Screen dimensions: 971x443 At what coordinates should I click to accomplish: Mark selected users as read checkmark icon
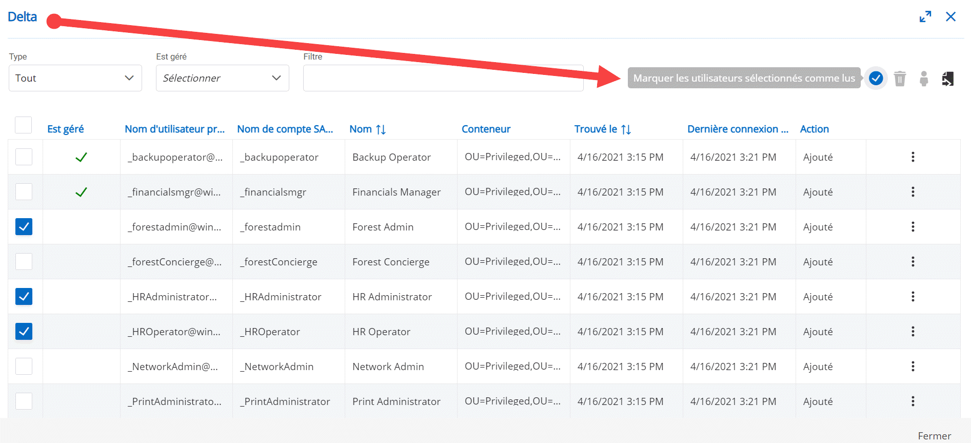876,79
